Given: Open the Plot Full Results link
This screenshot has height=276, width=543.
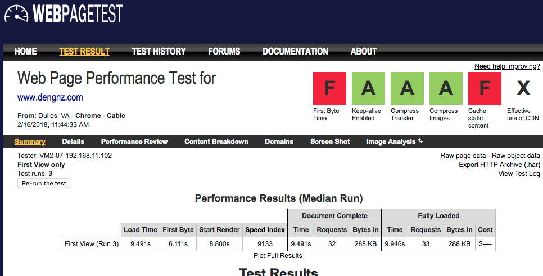Looking at the screenshot, I should [278, 256].
